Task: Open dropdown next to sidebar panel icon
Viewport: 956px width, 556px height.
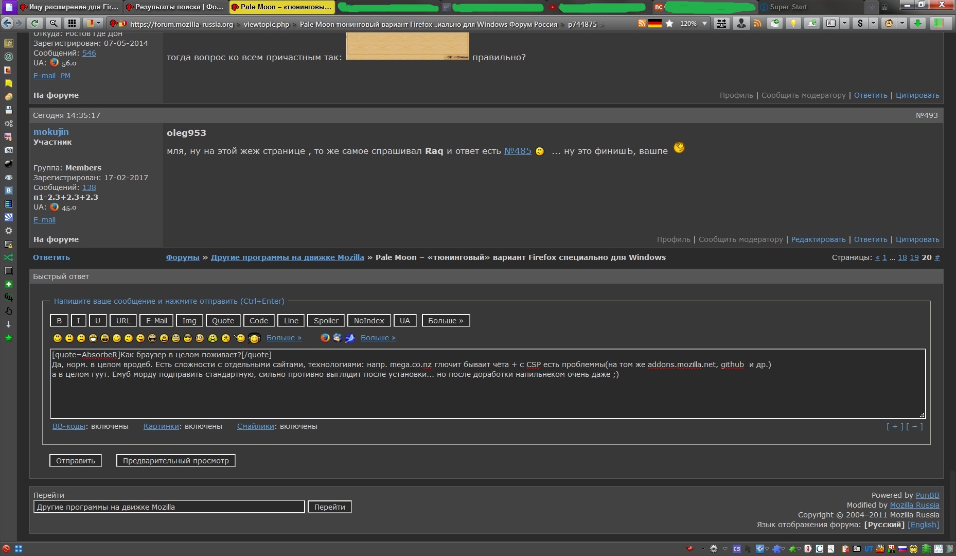Action: point(844,23)
